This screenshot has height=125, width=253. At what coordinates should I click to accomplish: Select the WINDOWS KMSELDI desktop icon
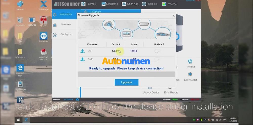click(44, 55)
